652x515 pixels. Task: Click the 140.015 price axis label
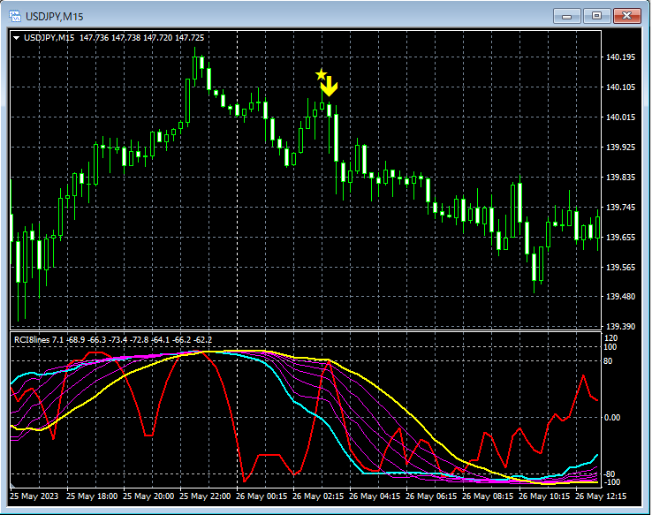[621, 117]
